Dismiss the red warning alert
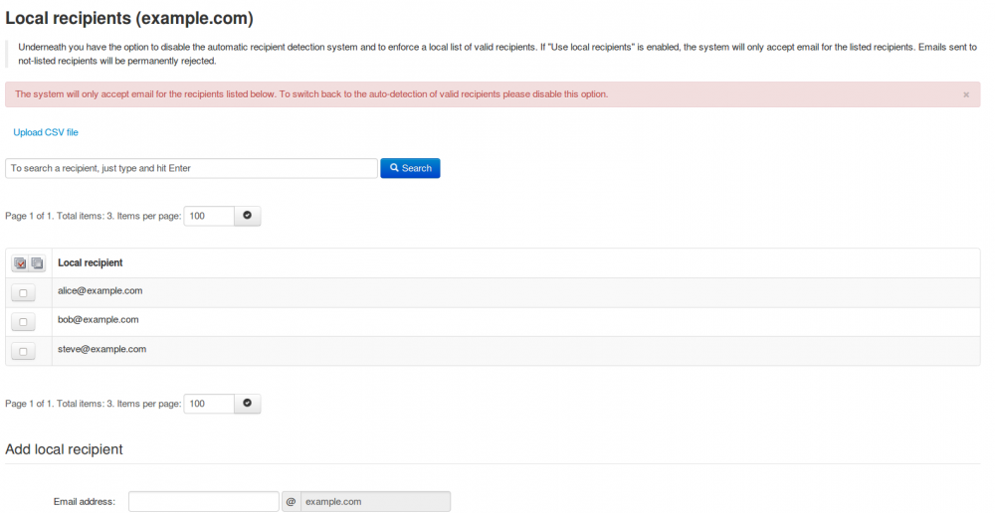 (965, 94)
